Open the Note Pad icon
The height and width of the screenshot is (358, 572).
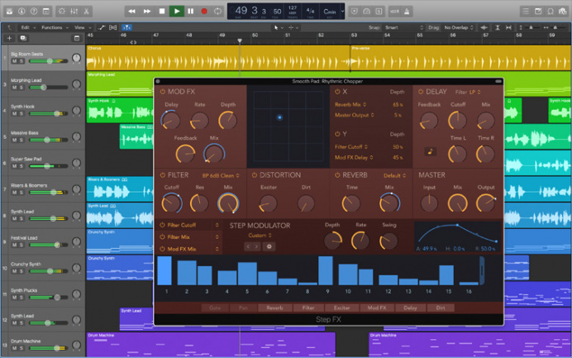[538, 12]
